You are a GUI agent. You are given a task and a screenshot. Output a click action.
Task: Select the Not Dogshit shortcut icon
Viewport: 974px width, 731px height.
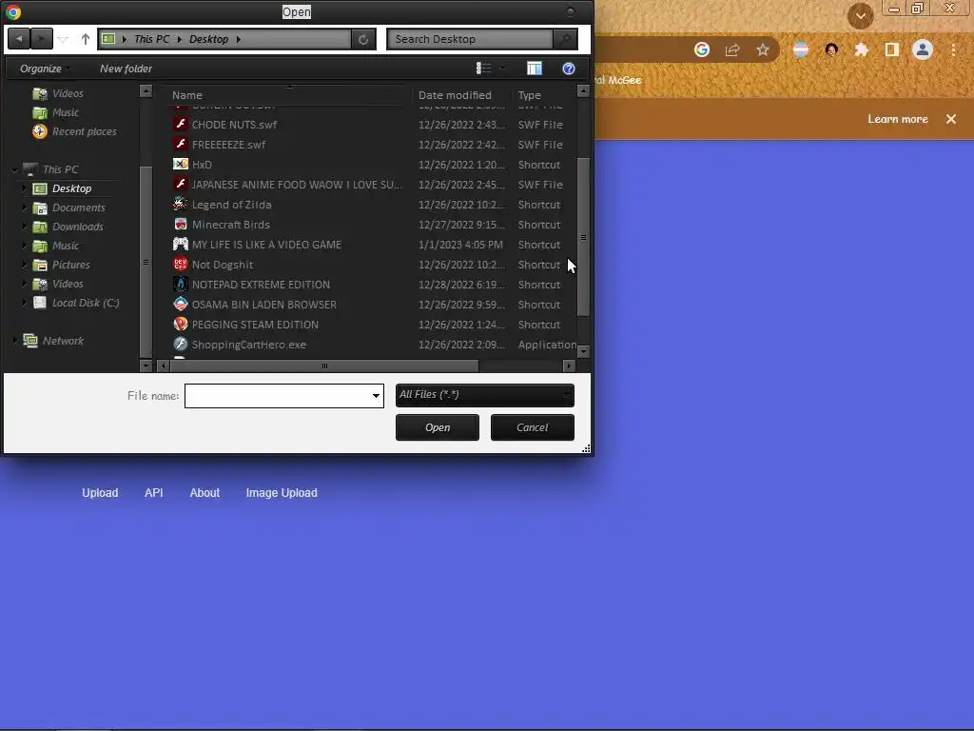pyautogui.click(x=180, y=265)
